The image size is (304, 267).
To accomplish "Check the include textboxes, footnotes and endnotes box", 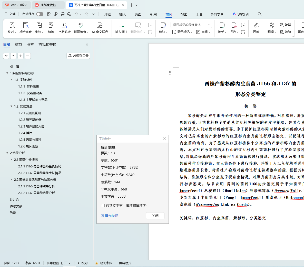I will coord(103,206).
